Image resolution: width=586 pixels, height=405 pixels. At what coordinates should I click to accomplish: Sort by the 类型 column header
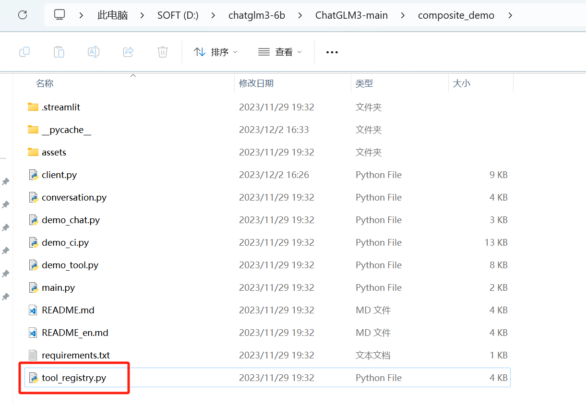pyautogui.click(x=364, y=83)
